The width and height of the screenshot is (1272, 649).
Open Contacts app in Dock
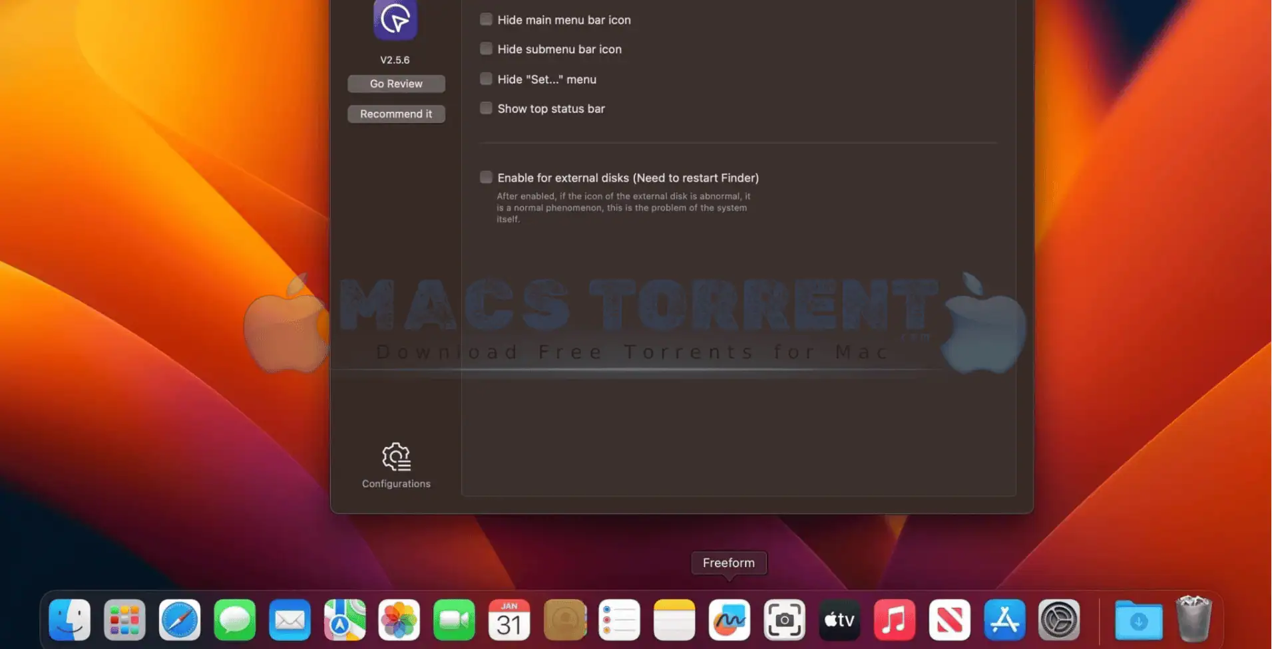pyautogui.click(x=565, y=620)
